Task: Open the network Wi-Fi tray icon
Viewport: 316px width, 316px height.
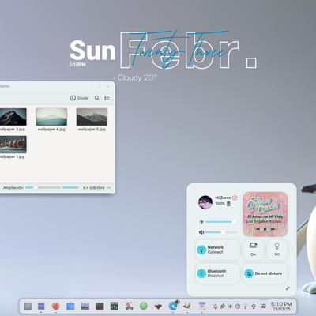Action: pyautogui.click(x=246, y=307)
